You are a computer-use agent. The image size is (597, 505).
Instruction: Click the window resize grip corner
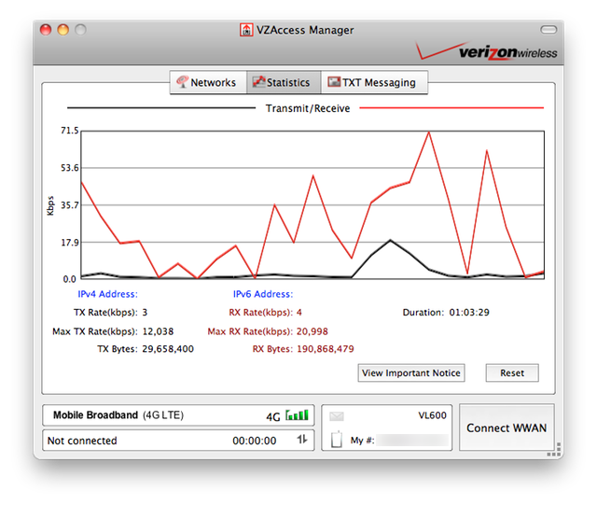coord(555,450)
